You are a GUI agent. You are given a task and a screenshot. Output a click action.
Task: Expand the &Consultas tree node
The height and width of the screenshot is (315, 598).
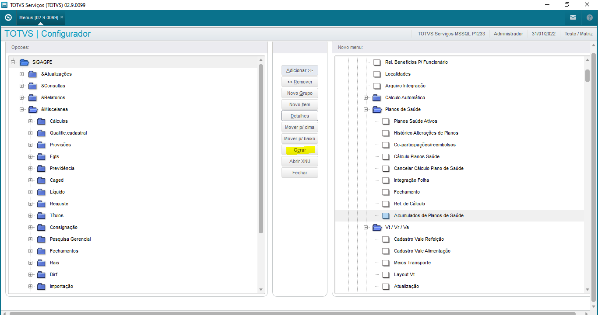[x=22, y=86]
